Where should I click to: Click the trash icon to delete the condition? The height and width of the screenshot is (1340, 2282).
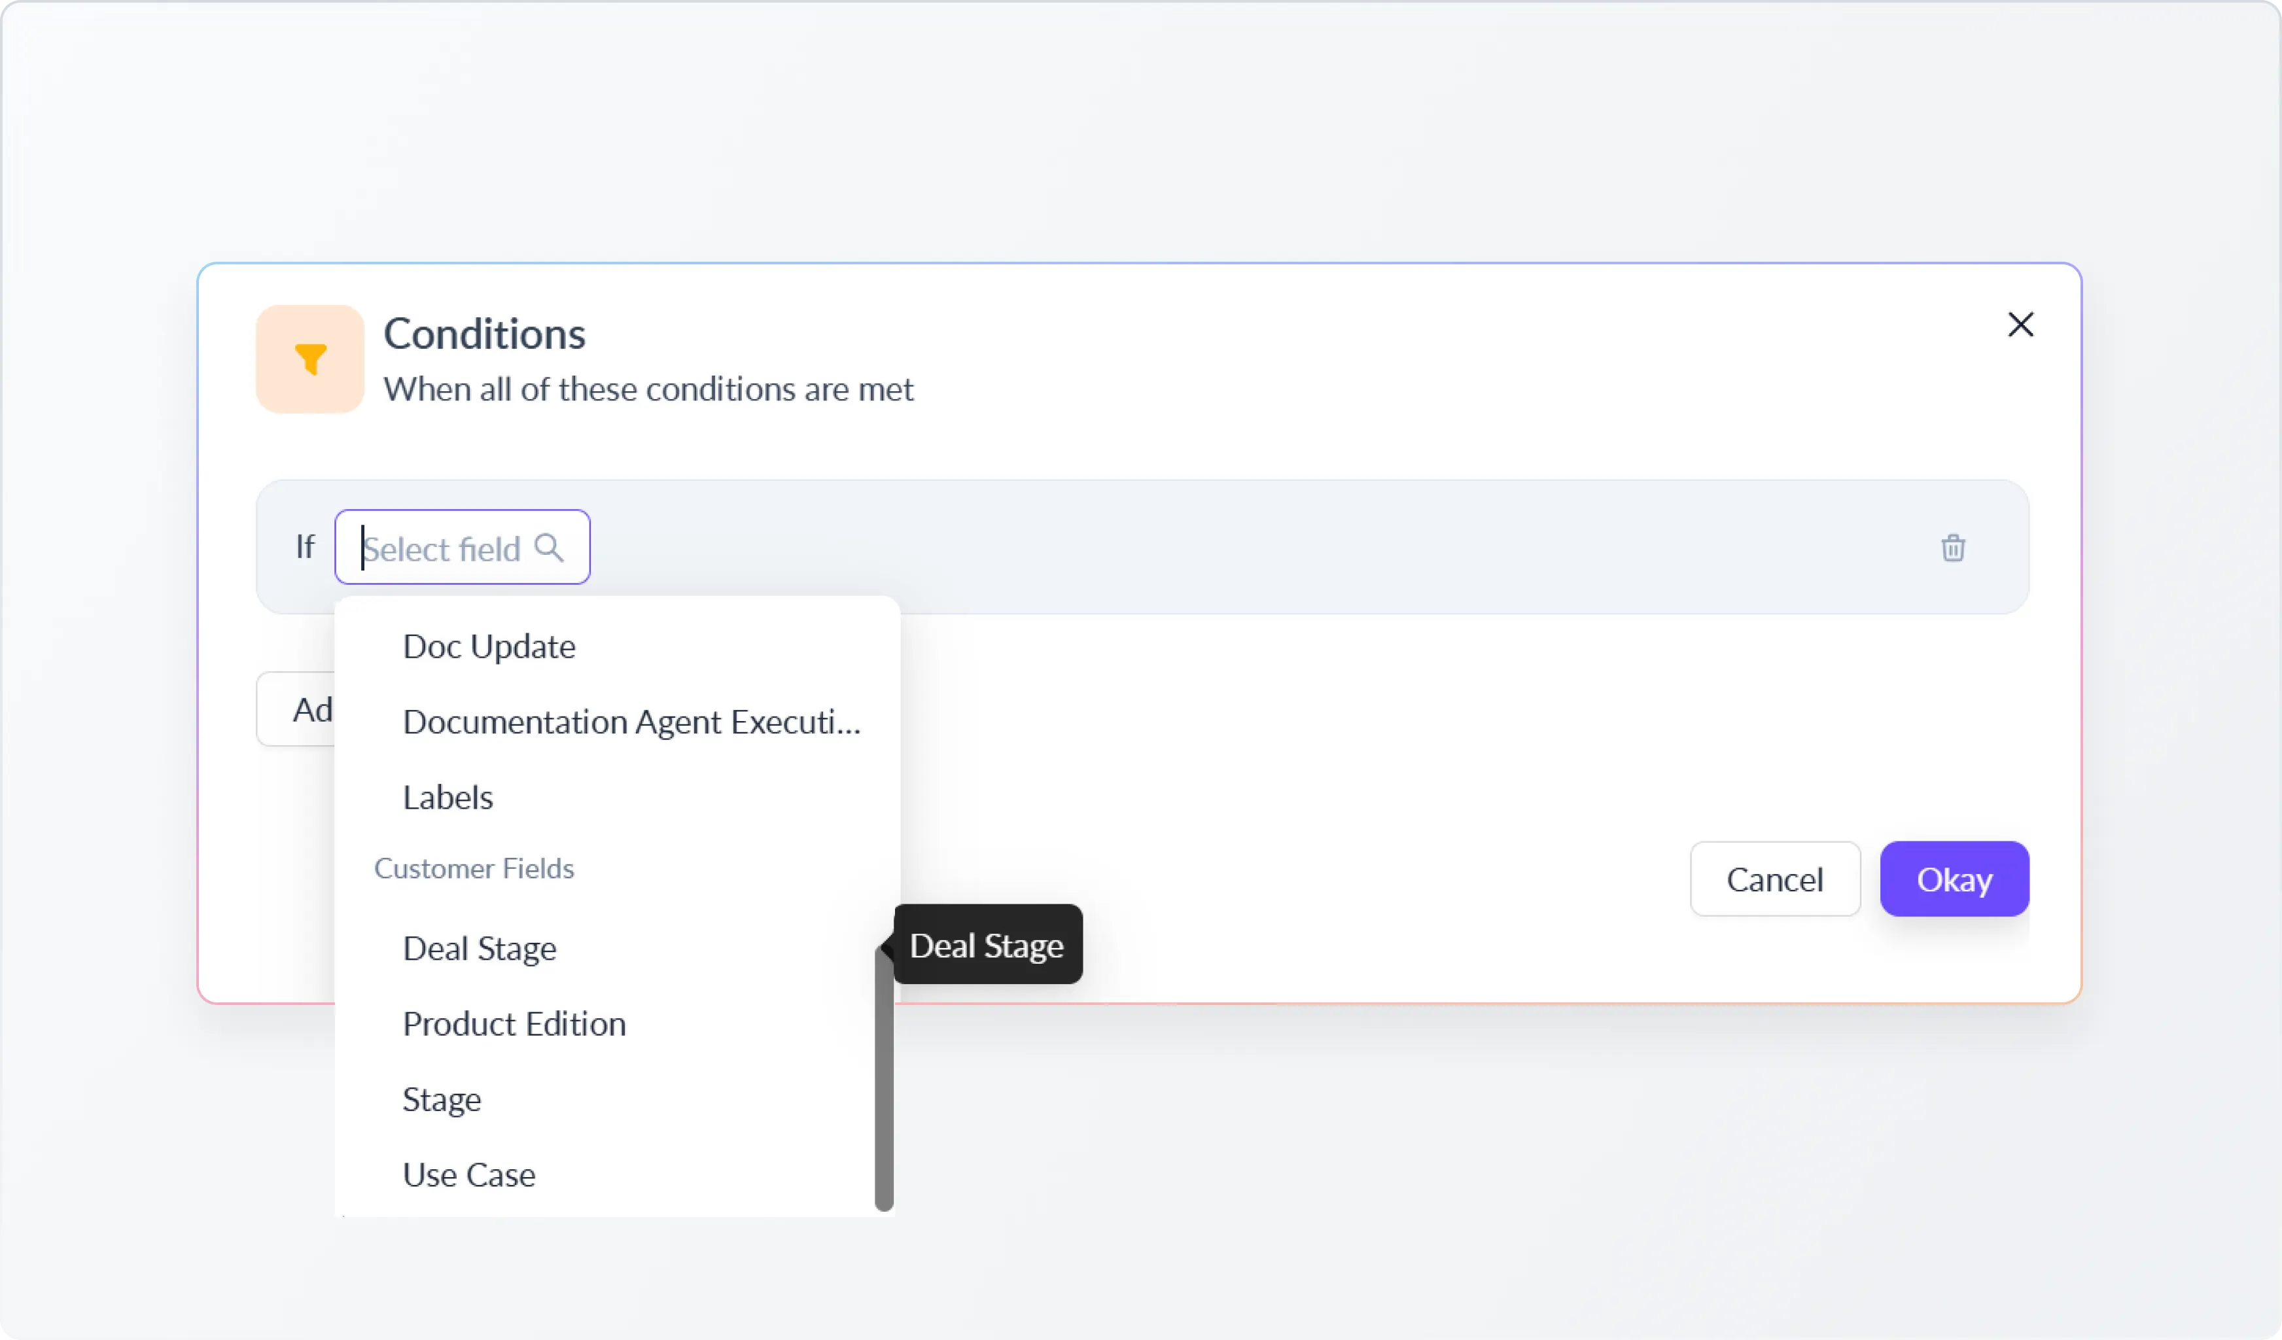click(1954, 548)
